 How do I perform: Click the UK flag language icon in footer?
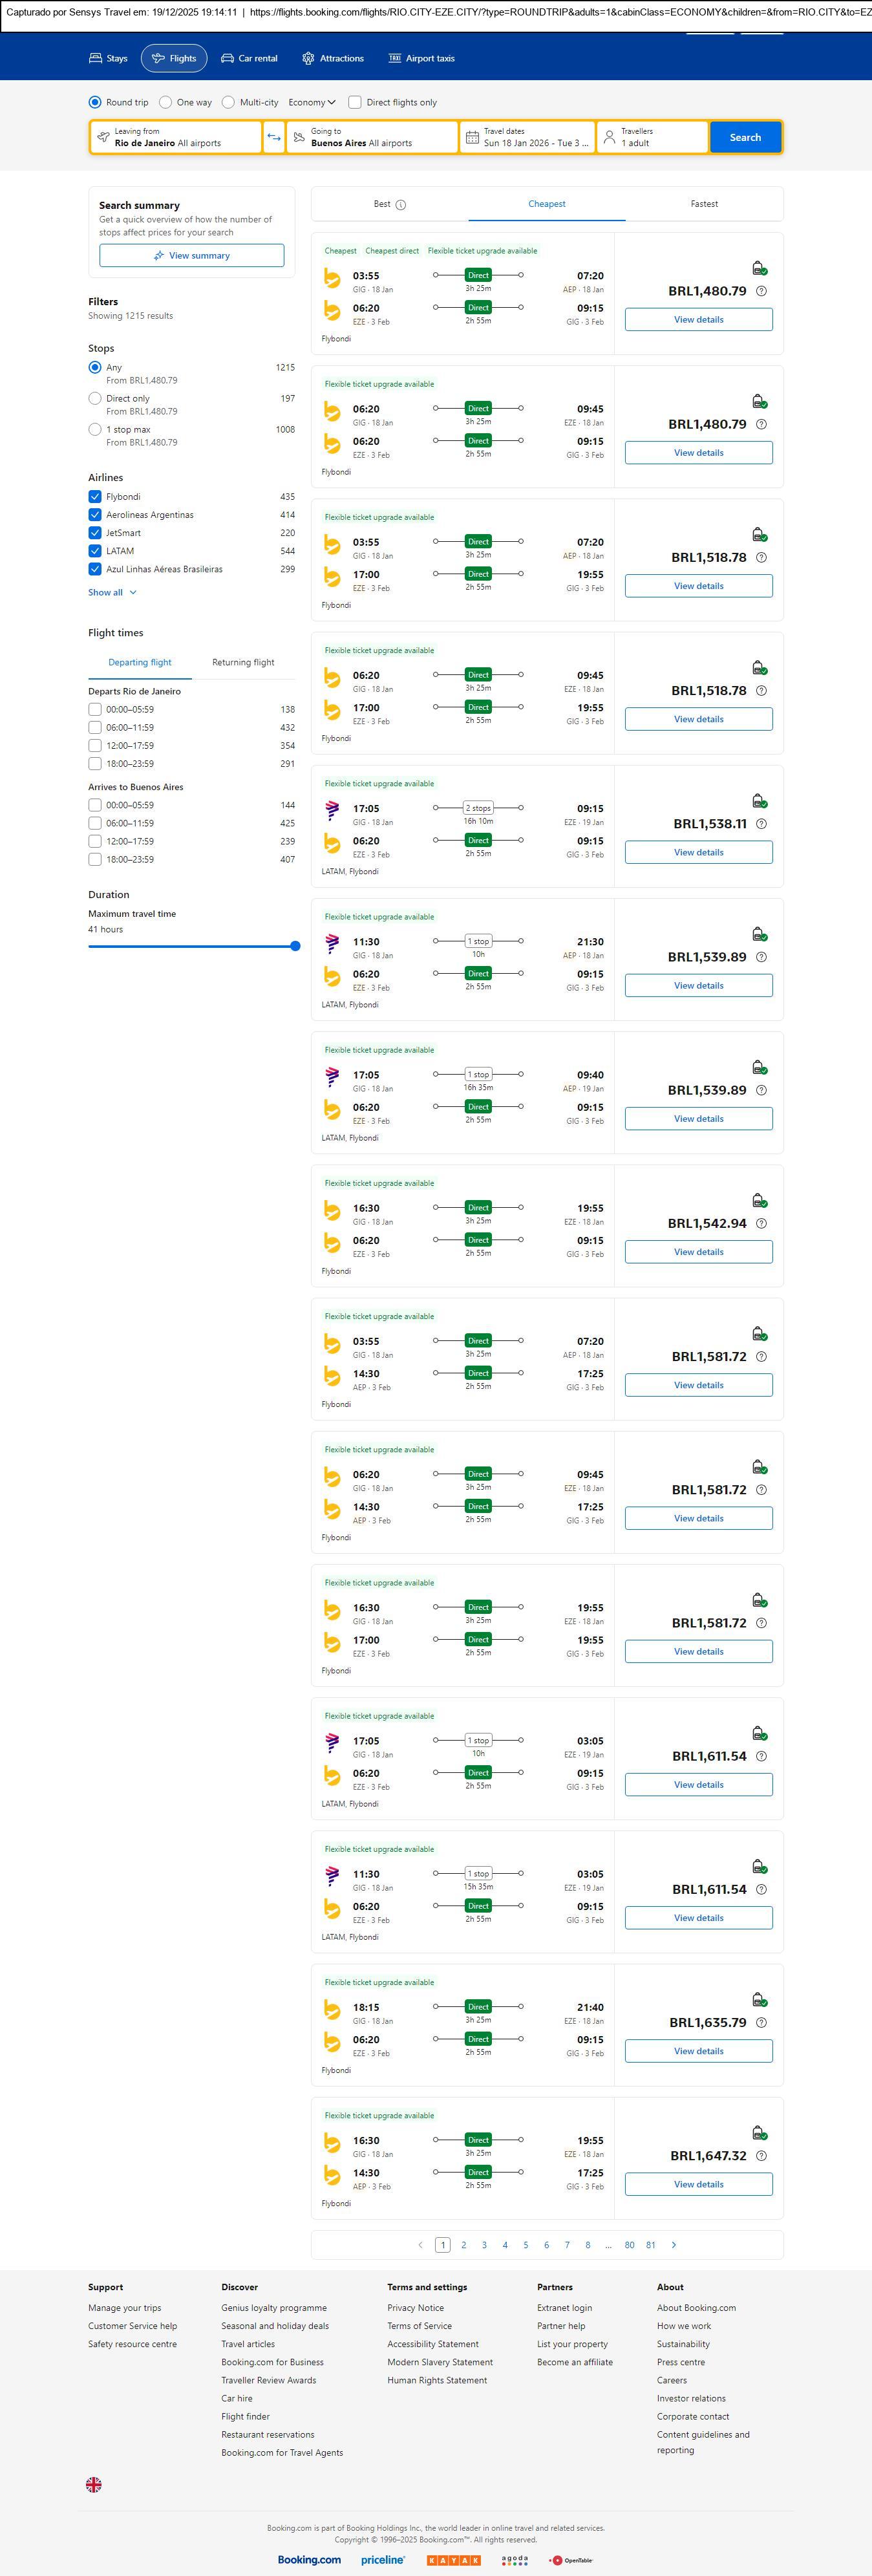pos(94,2484)
